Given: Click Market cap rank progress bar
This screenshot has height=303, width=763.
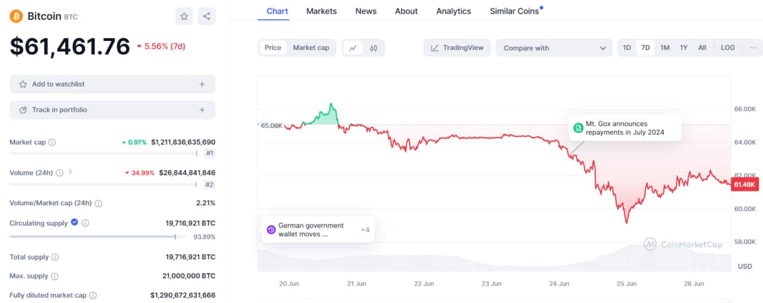Looking at the screenshot, I should [103, 154].
